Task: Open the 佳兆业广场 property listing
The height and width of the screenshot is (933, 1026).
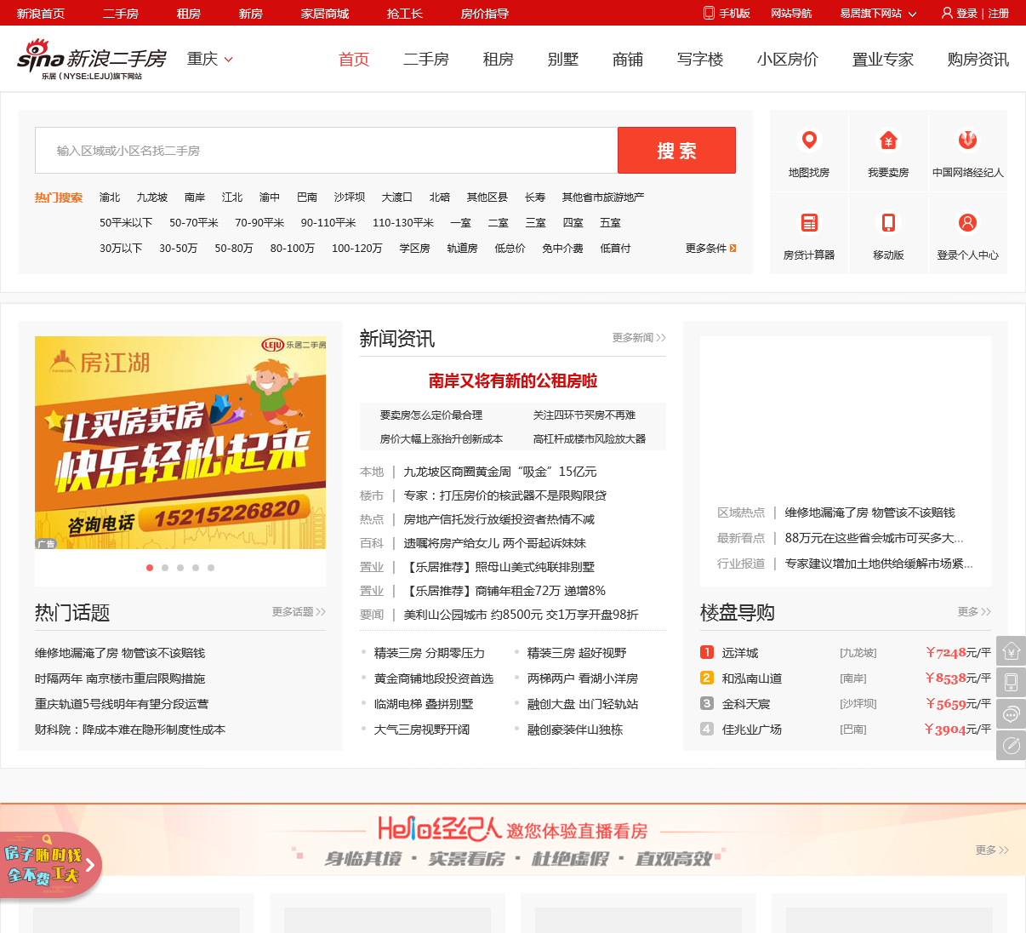Action: pos(752,730)
